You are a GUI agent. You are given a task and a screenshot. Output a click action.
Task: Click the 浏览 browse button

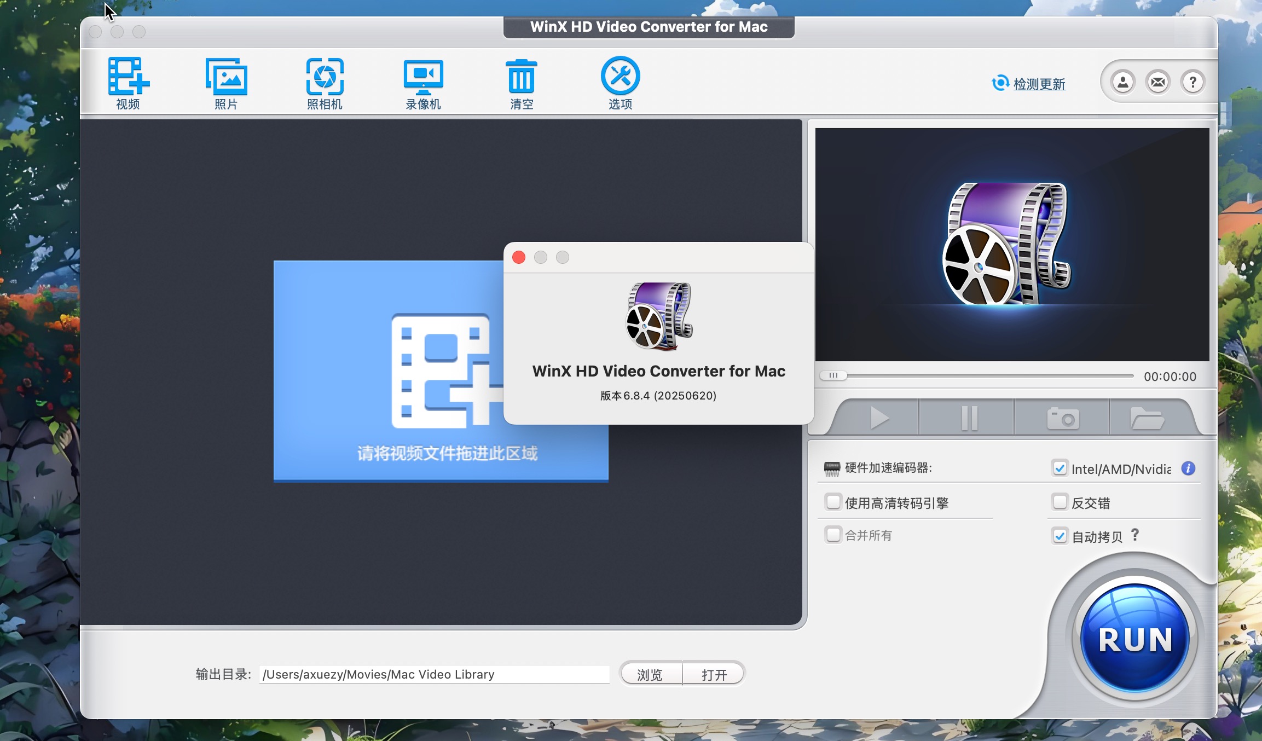coord(650,674)
